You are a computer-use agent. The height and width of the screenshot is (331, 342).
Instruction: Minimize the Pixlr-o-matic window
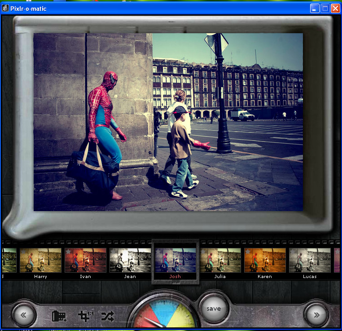315,9
